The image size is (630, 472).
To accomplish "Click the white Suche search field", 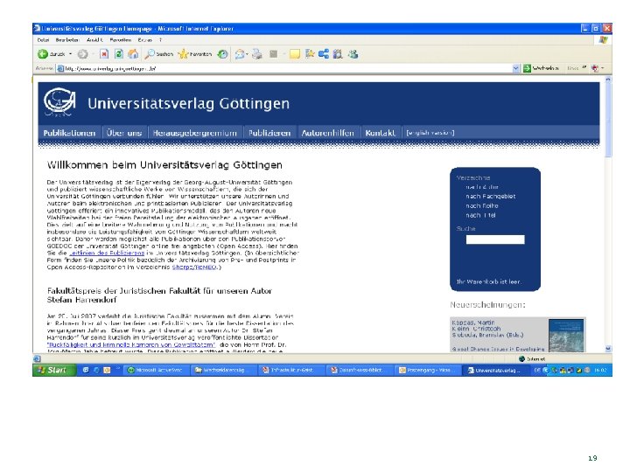I will click(x=495, y=239).
